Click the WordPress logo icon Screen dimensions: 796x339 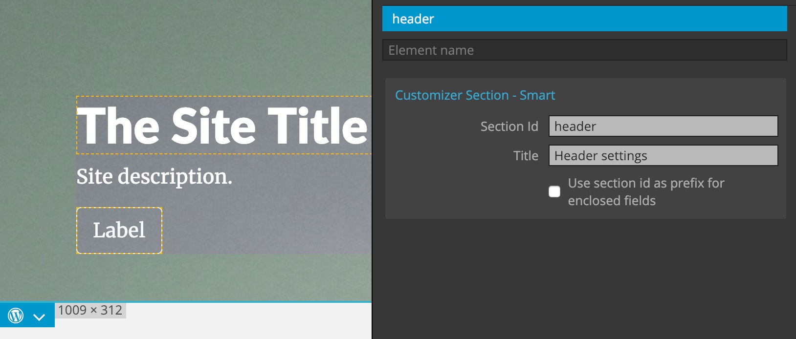[16, 316]
